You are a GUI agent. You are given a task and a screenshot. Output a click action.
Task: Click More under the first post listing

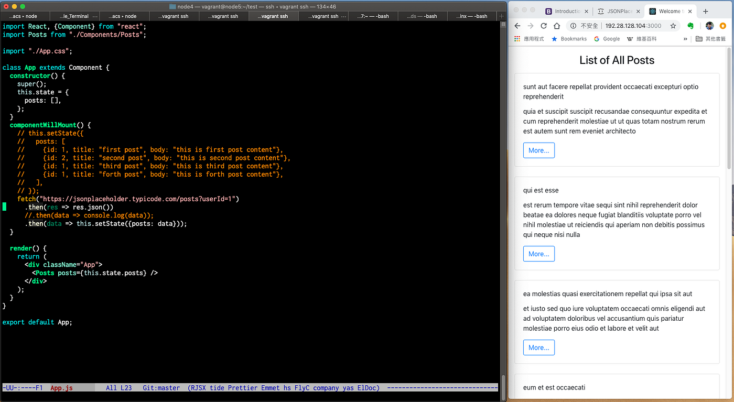coord(538,150)
